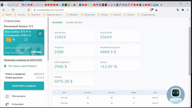The width and height of the screenshot is (192, 108).
Task: Open Рекламные компании по 24/07/2020 link
Action: coord(23,60)
